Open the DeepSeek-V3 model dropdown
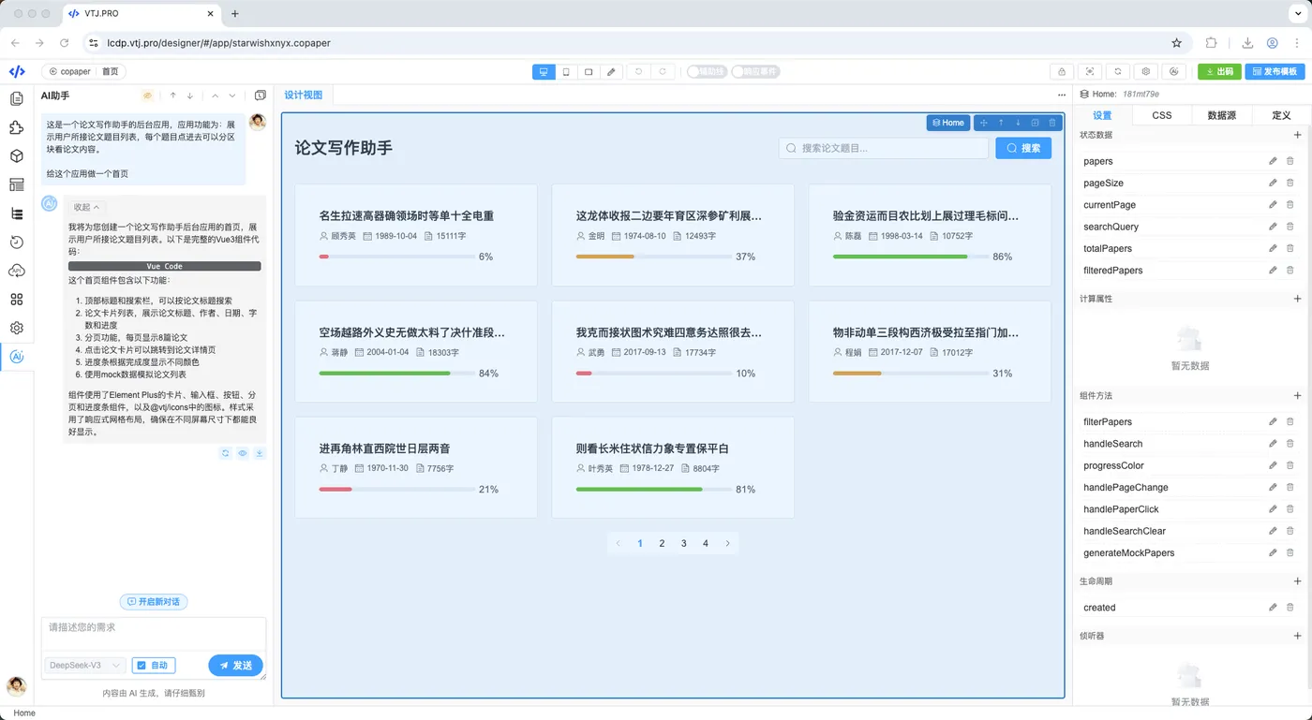Viewport: 1312px width, 720px height. (x=84, y=666)
